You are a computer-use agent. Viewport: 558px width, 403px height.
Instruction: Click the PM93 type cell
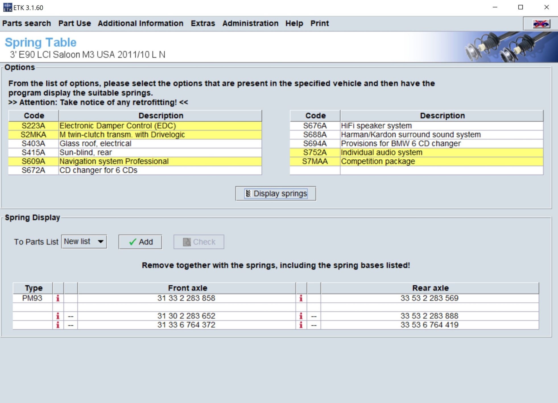pyautogui.click(x=32, y=298)
